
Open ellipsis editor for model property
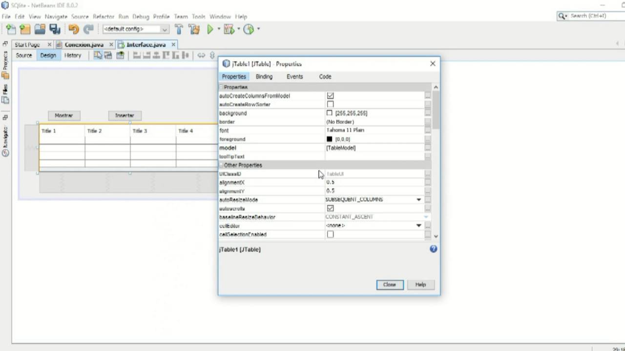(x=428, y=148)
